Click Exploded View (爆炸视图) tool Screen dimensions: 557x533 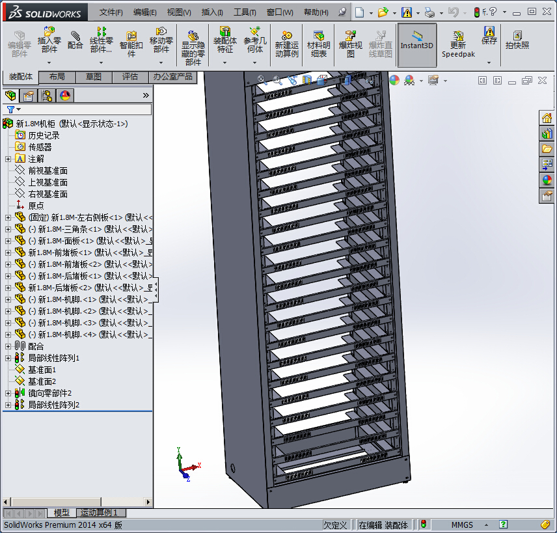350,44
